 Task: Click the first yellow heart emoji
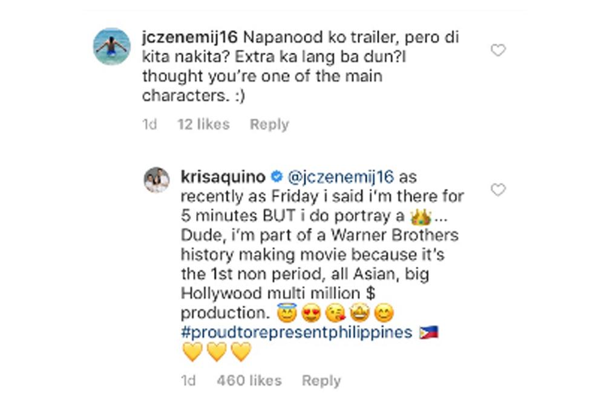[x=192, y=352]
